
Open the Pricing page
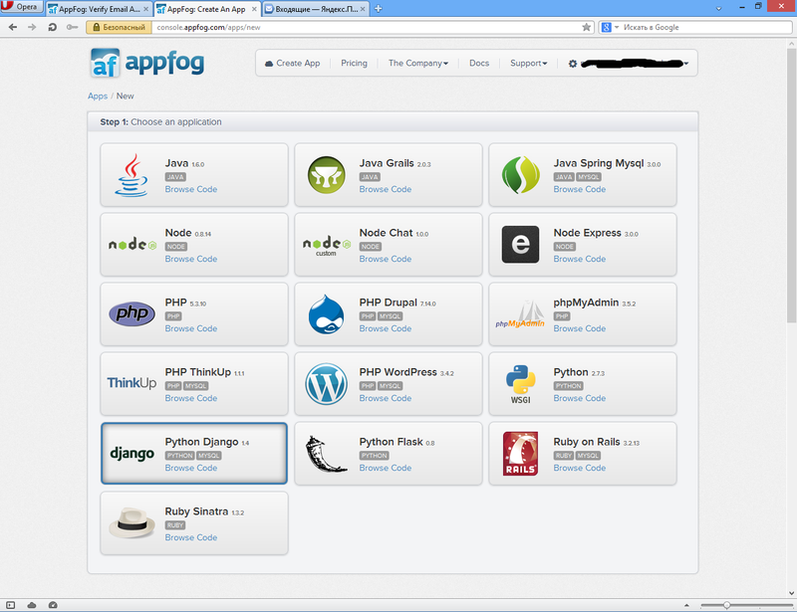pos(354,63)
